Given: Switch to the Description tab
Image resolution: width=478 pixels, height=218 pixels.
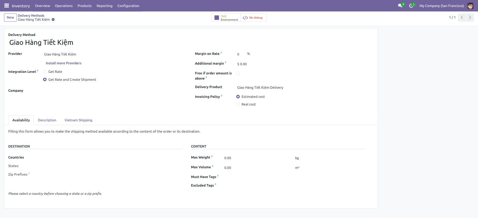Looking at the screenshot, I should pyautogui.click(x=47, y=120).
